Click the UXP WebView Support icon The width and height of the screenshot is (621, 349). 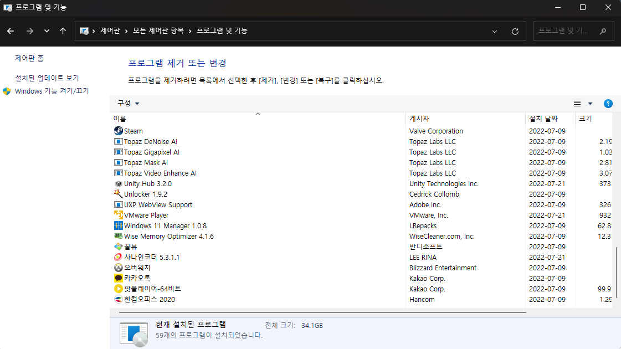coord(118,205)
